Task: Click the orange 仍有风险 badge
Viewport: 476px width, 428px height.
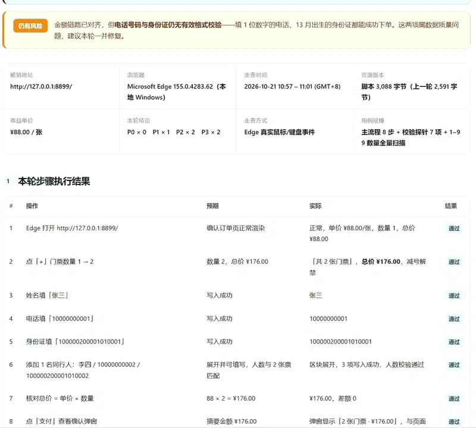Action: (30, 26)
